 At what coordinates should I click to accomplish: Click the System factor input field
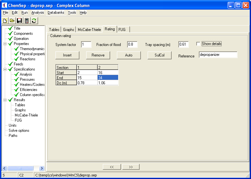pos(86,44)
